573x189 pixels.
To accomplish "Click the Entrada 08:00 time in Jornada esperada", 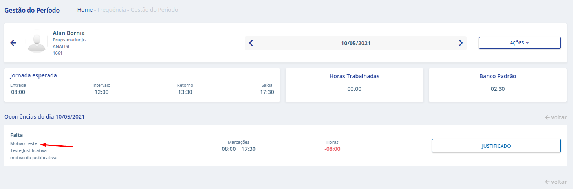I will [18, 92].
